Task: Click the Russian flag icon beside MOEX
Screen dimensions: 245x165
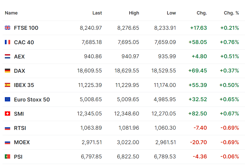Action: click(x=8, y=142)
